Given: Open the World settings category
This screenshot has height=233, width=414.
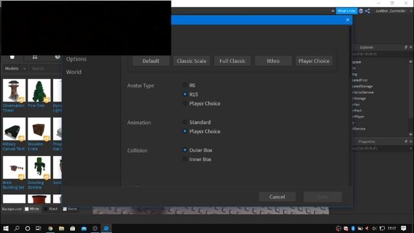Looking at the screenshot, I should (74, 72).
